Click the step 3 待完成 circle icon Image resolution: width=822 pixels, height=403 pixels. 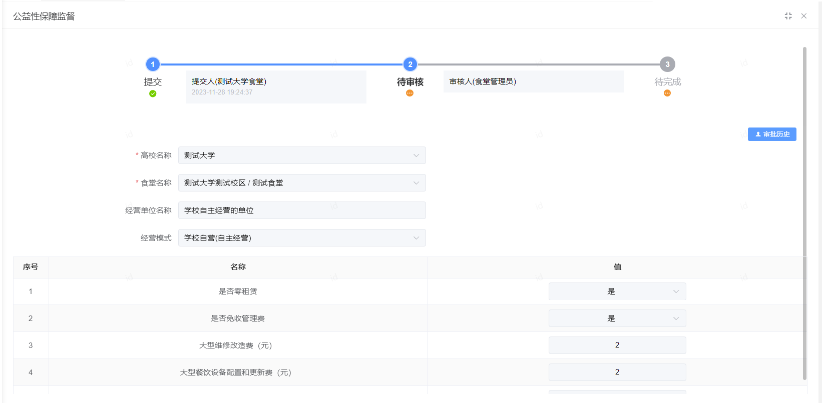(667, 64)
